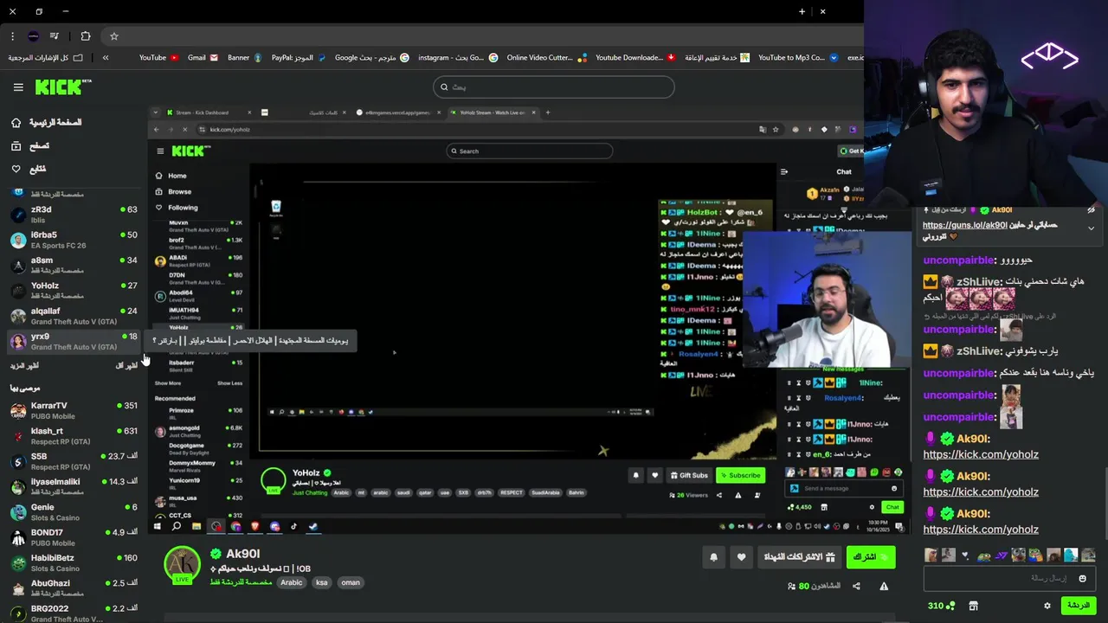1108x623 pixels.
Task: Open ilyaselmaliki recommended channel
Action: coord(73,486)
